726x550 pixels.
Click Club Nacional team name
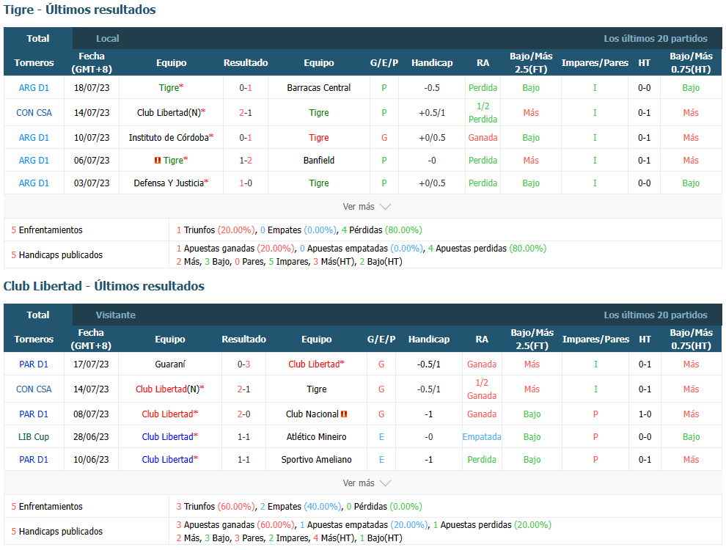[x=312, y=414]
